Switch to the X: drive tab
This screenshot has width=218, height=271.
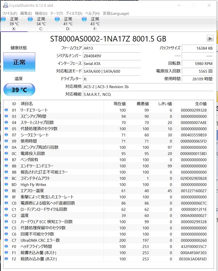14,24
